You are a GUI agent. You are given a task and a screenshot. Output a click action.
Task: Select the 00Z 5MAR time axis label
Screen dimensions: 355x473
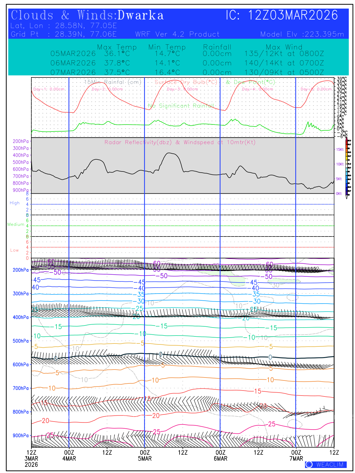145,456
